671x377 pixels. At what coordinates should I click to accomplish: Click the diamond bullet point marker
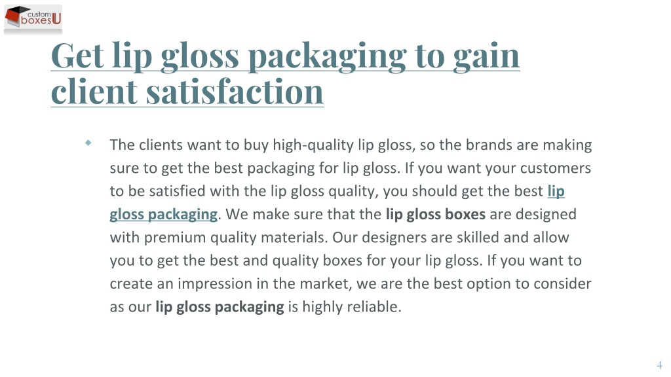88,143
